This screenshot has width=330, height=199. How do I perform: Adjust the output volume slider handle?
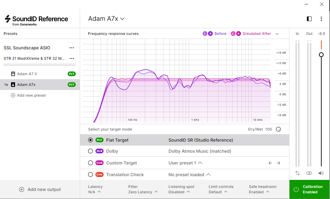(321, 54)
